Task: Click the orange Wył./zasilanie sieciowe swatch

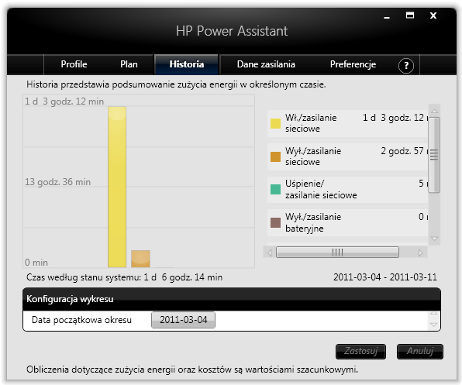Action: click(275, 156)
